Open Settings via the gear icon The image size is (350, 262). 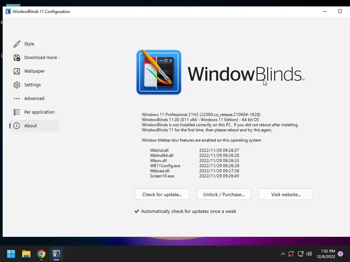coord(17,85)
